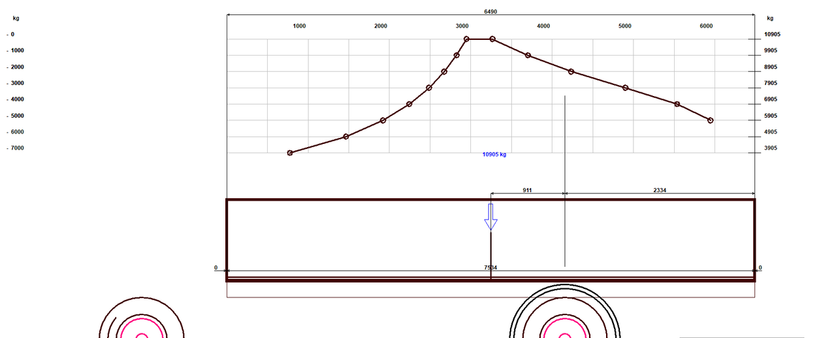Viewport: 836px width, 338px height.
Task: Click the "5000" label on the top axis
Action: [x=625, y=26]
